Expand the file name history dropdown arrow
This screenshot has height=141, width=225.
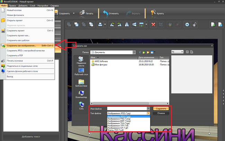pyautogui.click(x=148, y=109)
